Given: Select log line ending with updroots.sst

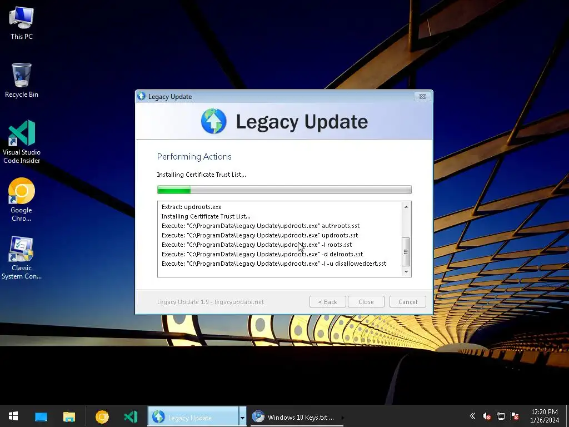Looking at the screenshot, I should click(x=260, y=235).
